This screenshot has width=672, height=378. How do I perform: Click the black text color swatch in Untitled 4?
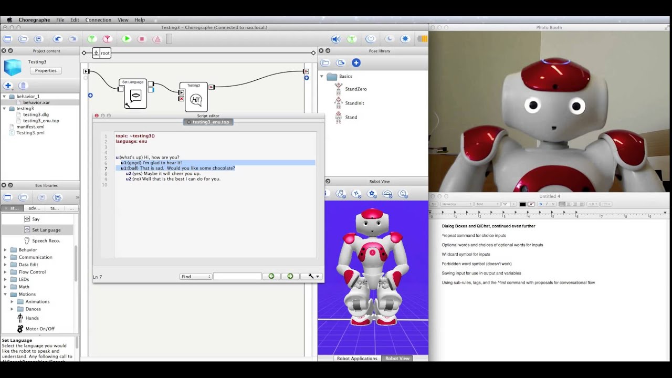coord(522,204)
